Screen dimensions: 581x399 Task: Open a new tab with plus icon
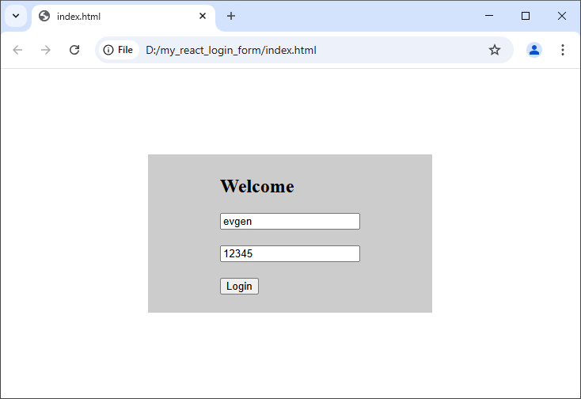point(231,16)
